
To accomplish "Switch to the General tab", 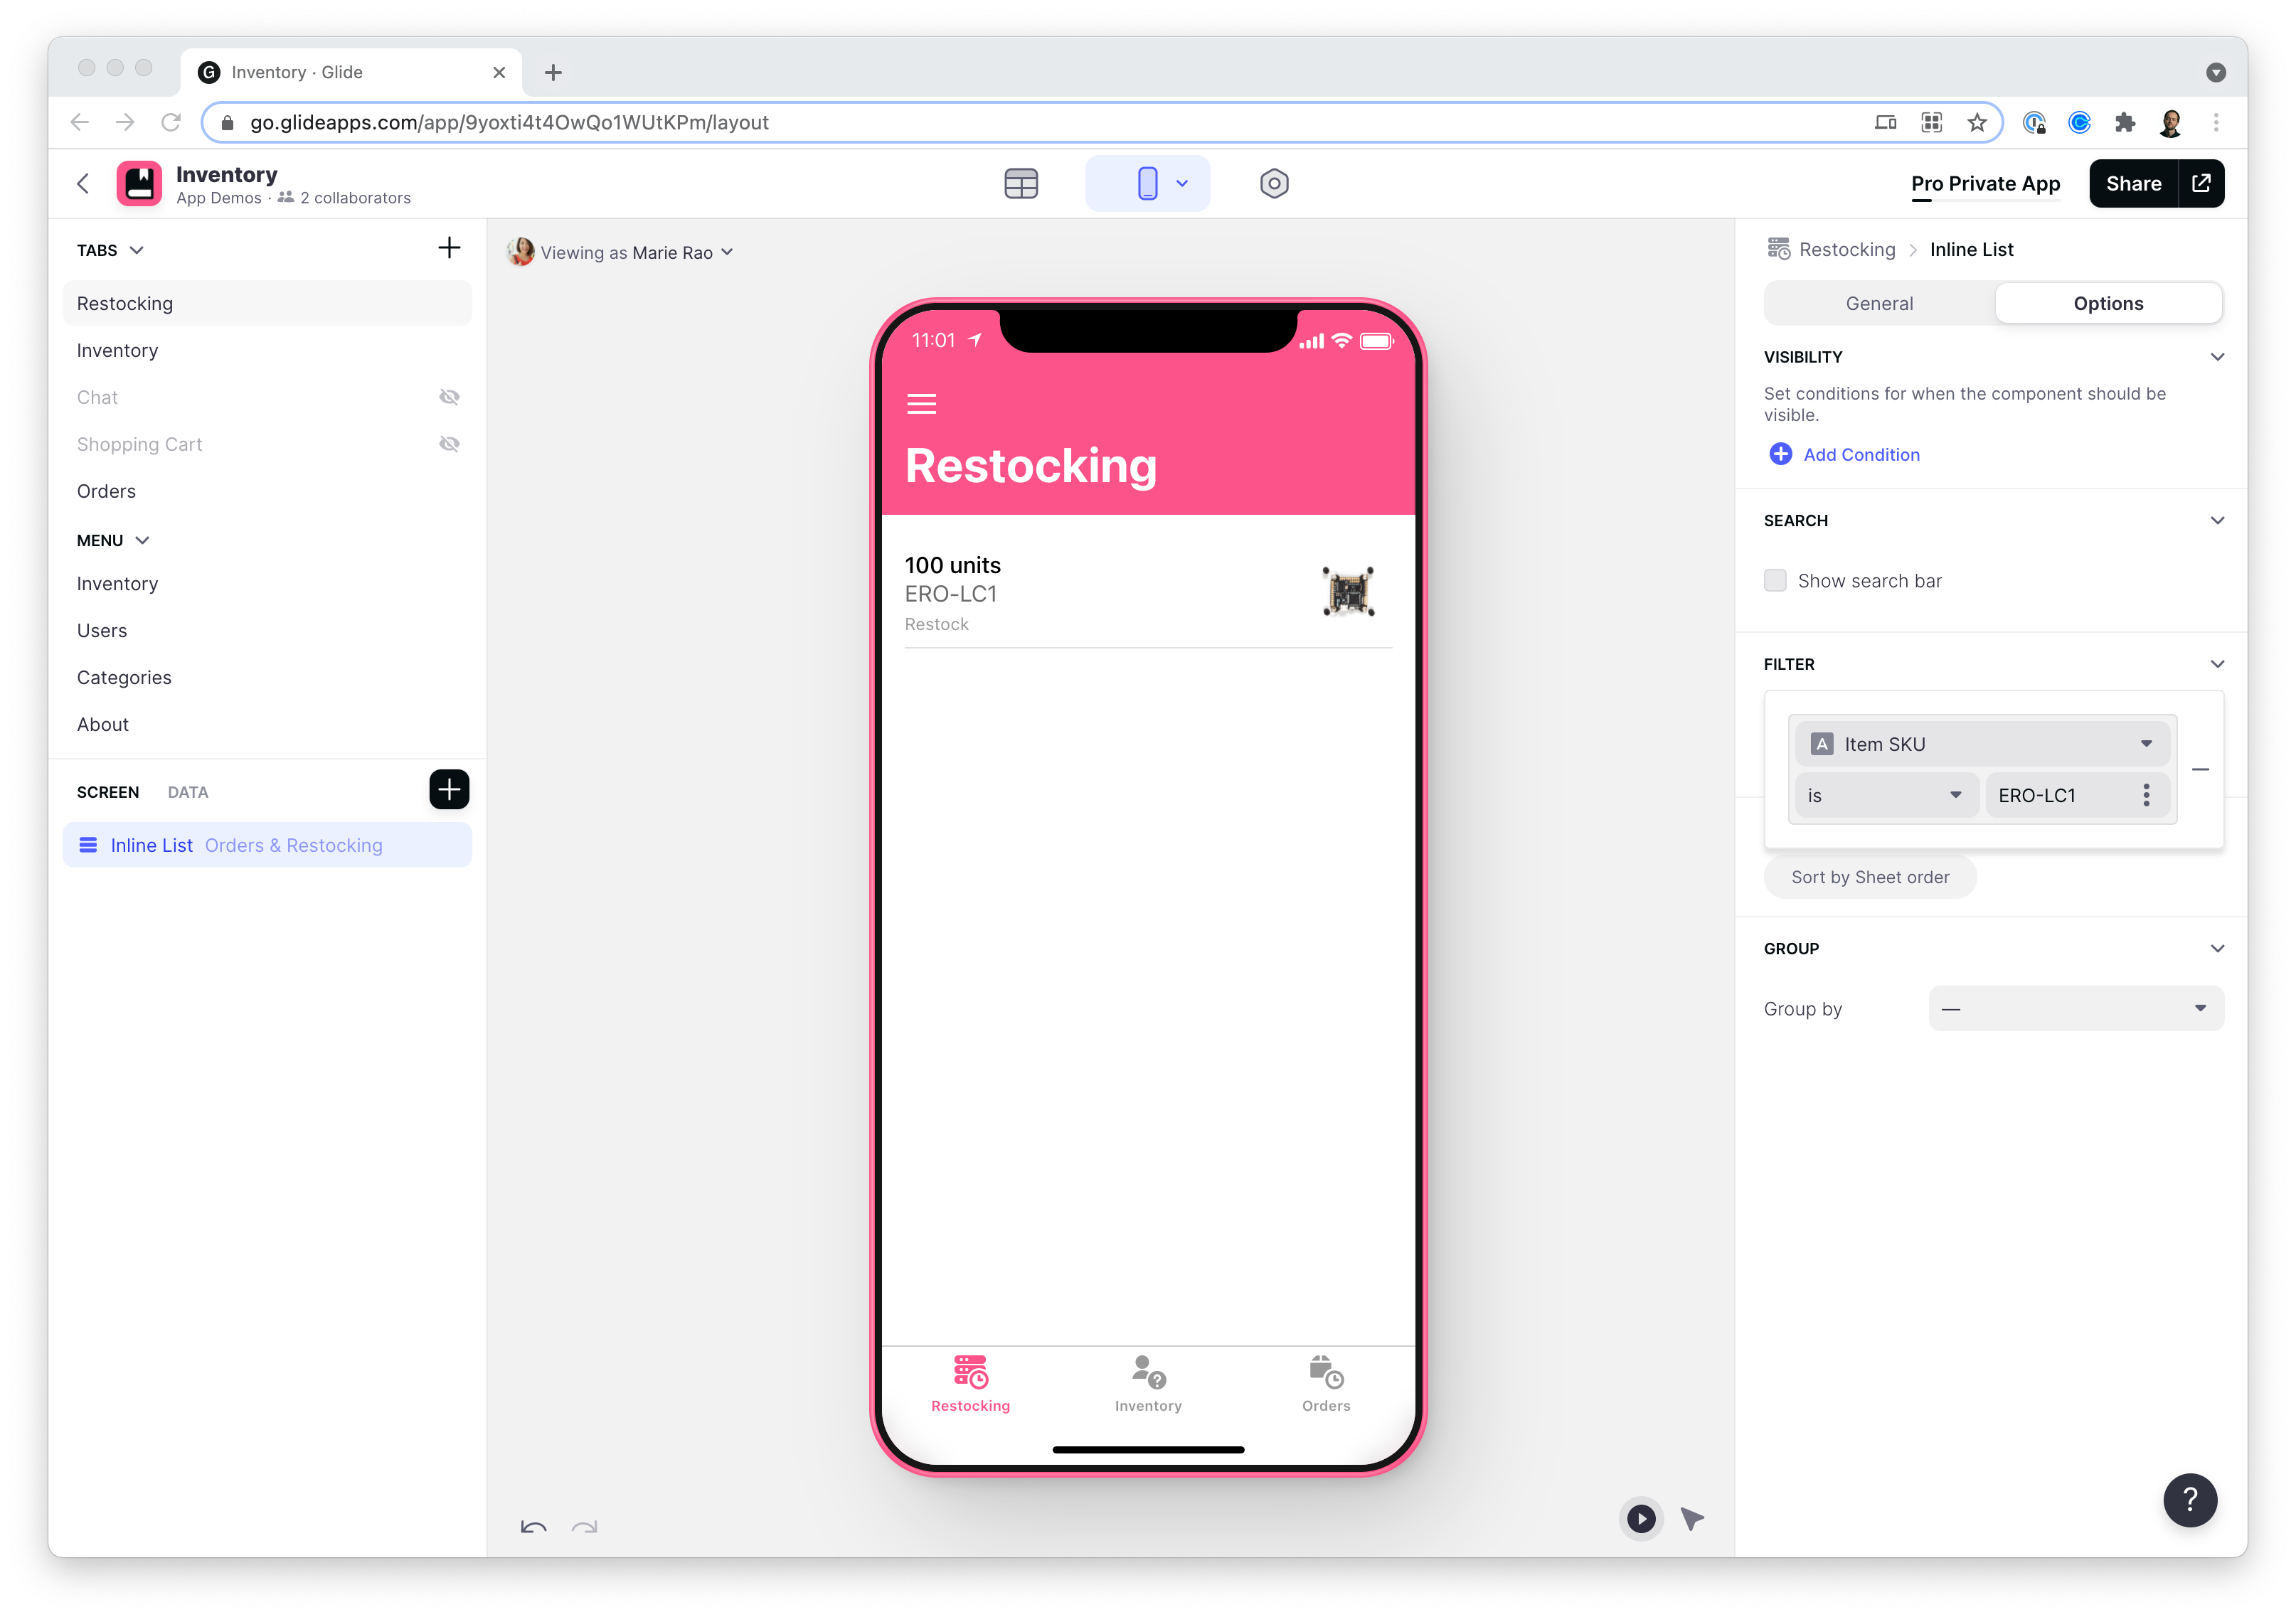I will click(x=1879, y=304).
